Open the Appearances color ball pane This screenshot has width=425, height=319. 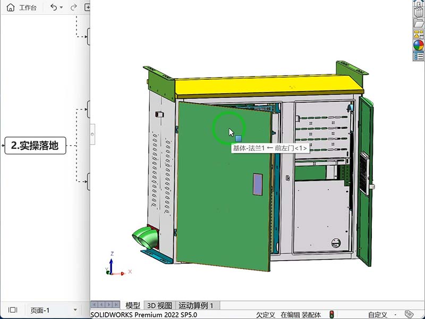click(418, 45)
